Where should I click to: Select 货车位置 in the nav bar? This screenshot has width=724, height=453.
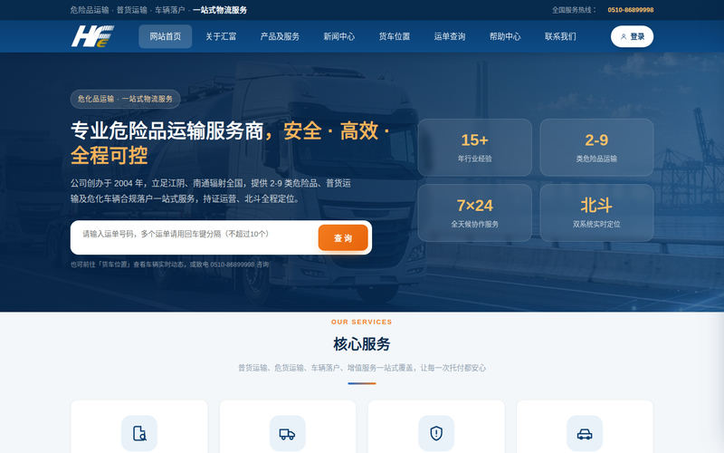coord(395,36)
